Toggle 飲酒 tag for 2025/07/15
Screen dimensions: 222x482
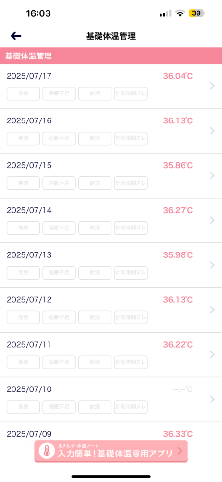(95, 183)
